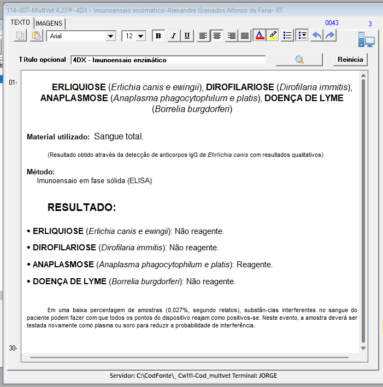Insert a bulleted list
383x387 pixels.
(288, 36)
